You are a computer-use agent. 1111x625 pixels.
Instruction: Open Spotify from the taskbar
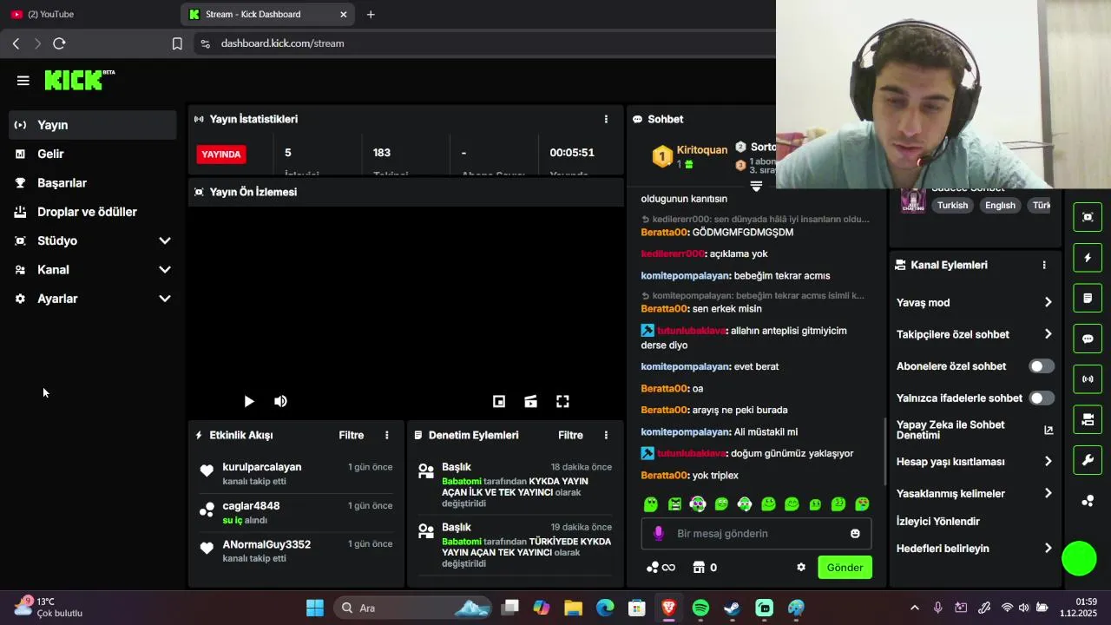pyautogui.click(x=700, y=608)
